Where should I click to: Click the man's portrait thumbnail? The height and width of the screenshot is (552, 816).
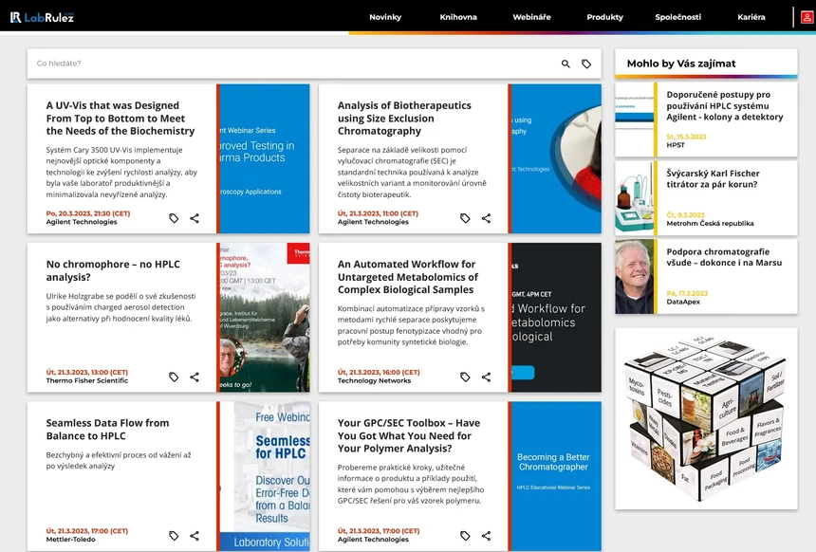pos(635,276)
